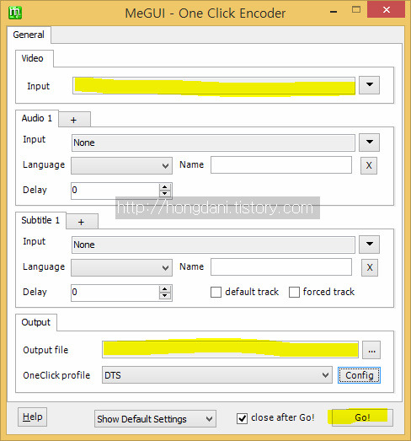Click the Video Input field
Viewport: 411px width, 441px height.
click(214, 85)
